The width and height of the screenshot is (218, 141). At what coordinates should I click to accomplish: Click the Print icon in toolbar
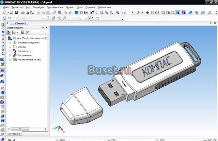[x=23, y=13]
